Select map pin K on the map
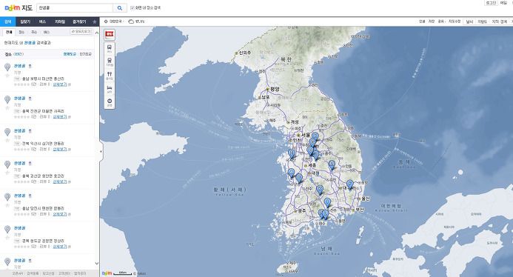The height and width of the screenshot is (277, 513). tap(320, 190)
